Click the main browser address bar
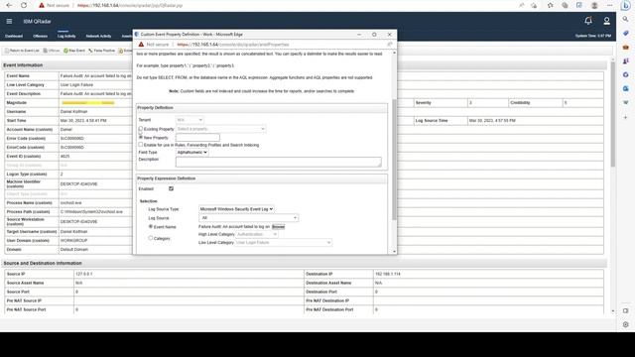635x357 pixels. click(x=130, y=5)
